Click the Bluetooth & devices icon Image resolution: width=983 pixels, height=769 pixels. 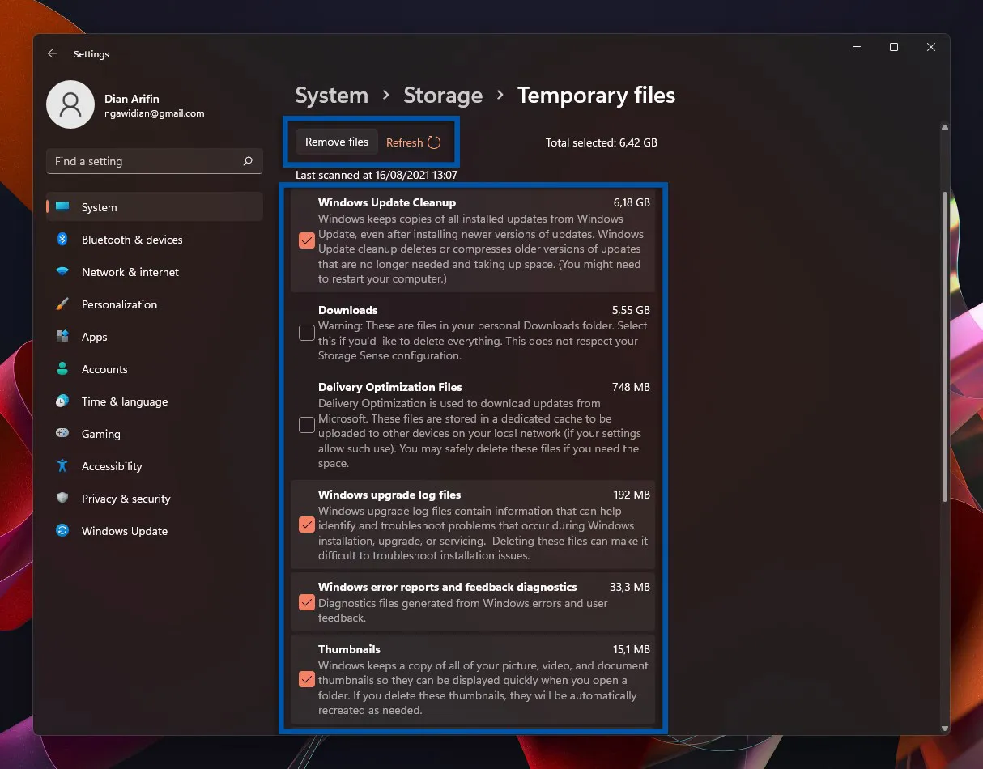[62, 240]
